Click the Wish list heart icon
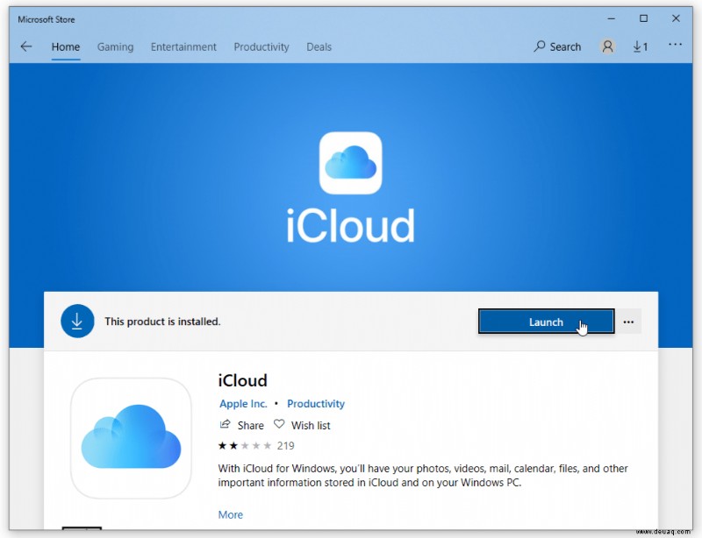The height and width of the screenshot is (538, 702). pos(279,424)
